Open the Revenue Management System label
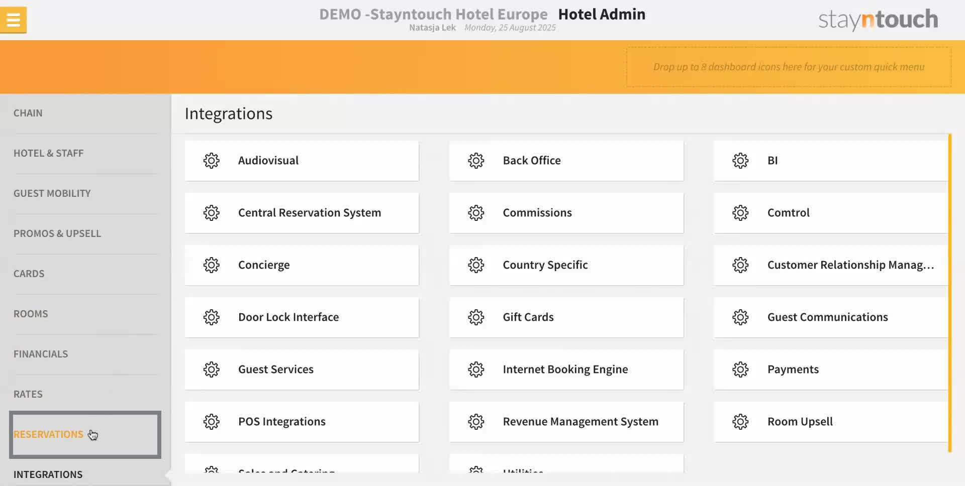This screenshot has height=486, width=965. pyautogui.click(x=581, y=422)
